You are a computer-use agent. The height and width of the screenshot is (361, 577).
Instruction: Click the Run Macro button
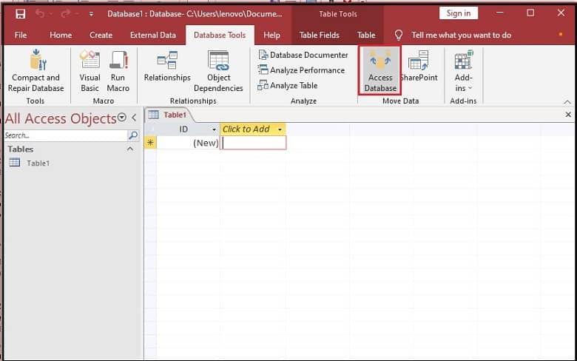click(118, 71)
